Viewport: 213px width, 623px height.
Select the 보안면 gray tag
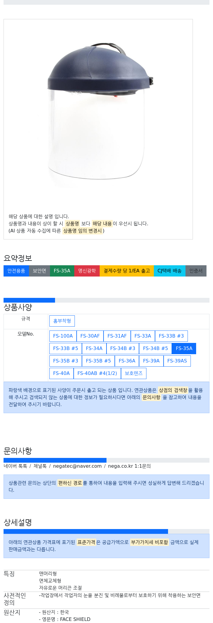[x=39, y=271]
